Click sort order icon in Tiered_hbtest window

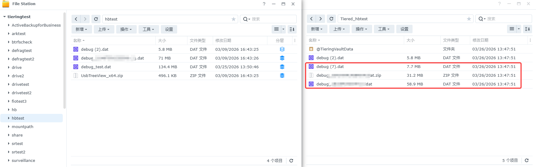coord(527,29)
